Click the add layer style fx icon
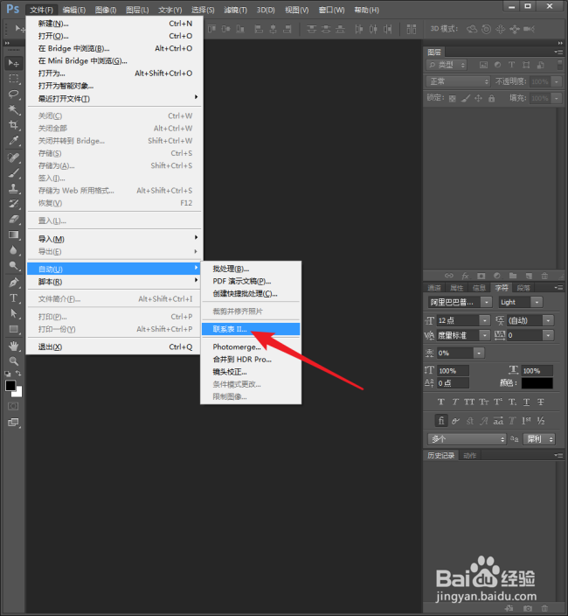Image resolution: width=568 pixels, height=616 pixels. point(465,276)
